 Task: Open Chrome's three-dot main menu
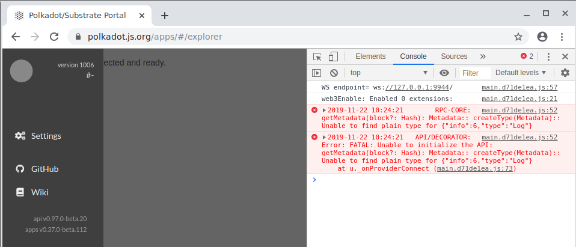click(562, 37)
